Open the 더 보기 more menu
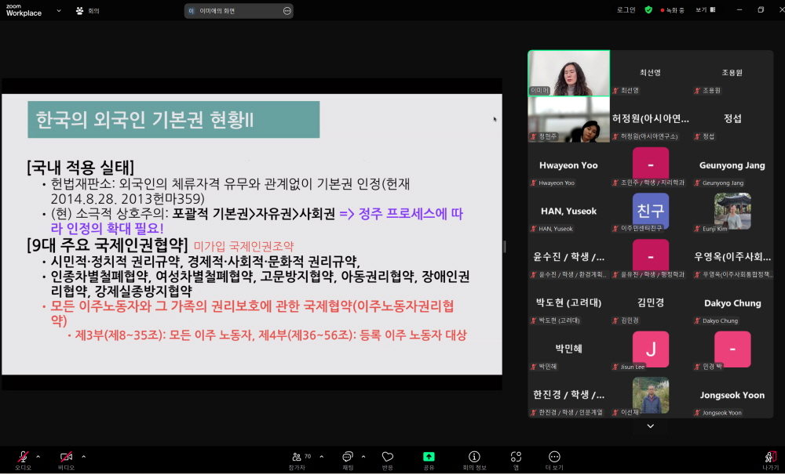Image resolution: width=785 pixels, height=474 pixels. (x=554, y=460)
